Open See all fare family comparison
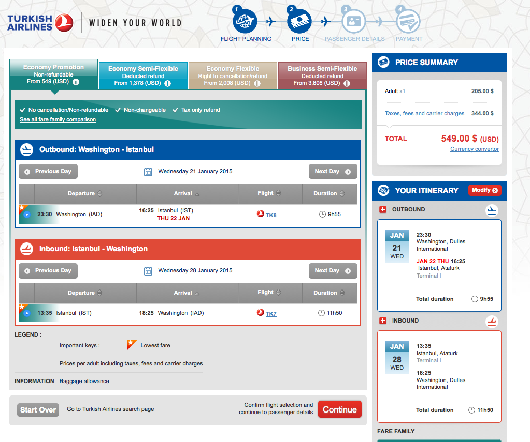The height and width of the screenshot is (442, 530). coord(58,120)
